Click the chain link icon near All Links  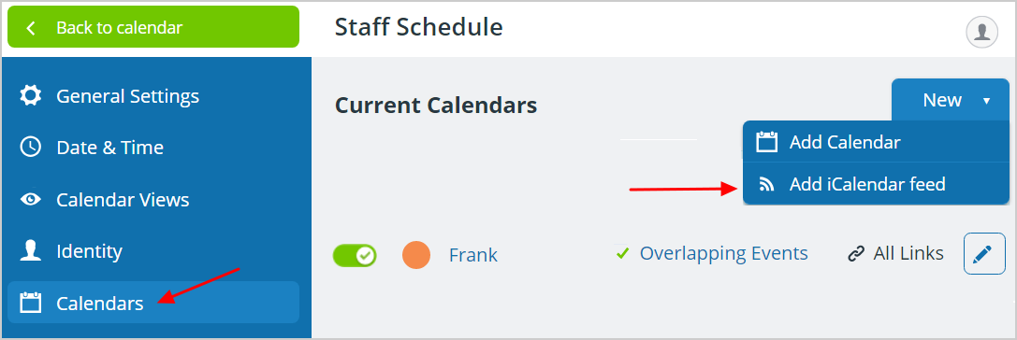click(856, 254)
